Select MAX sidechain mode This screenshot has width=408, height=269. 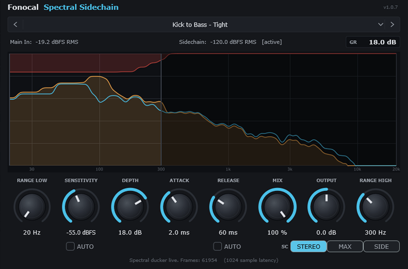click(x=345, y=246)
